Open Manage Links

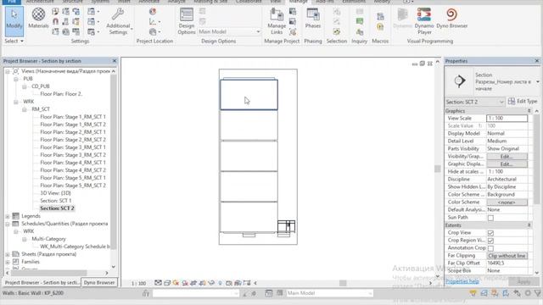(277, 21)
